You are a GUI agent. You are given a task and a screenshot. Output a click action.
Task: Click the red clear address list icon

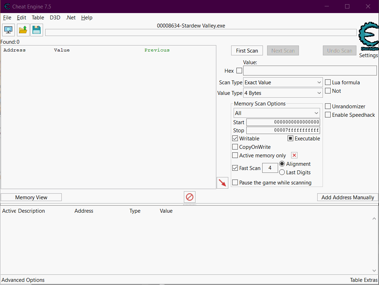(189, 197)
